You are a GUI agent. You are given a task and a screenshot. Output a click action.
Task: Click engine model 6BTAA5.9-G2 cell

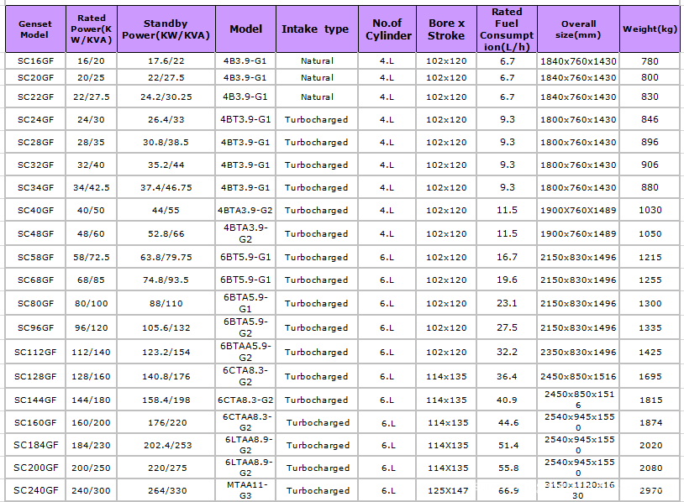(245, 352)
